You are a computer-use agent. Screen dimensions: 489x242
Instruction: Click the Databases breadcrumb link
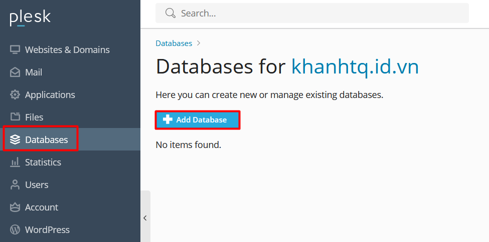[x=174, y=43]
